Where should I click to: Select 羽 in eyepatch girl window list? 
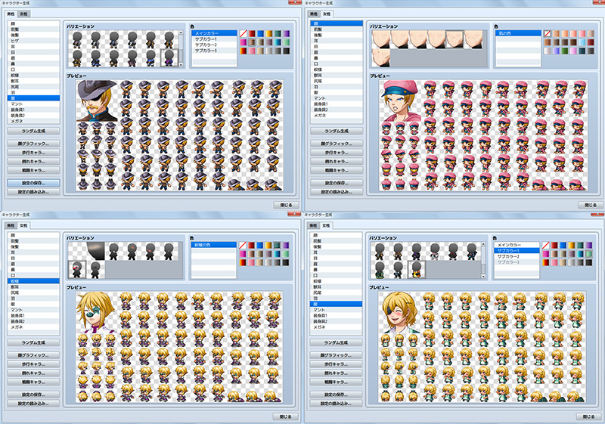click(336, 299)
